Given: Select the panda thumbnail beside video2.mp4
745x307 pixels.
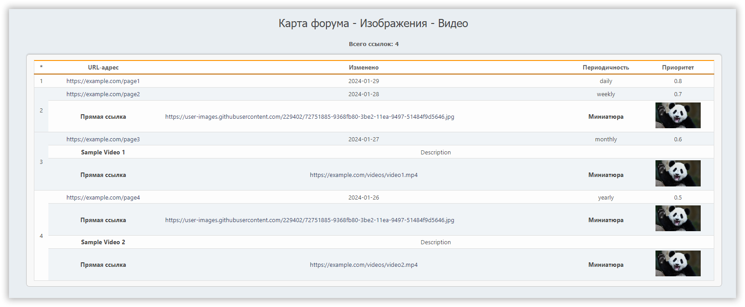Looking at the screenshot, I should (678, 264).
